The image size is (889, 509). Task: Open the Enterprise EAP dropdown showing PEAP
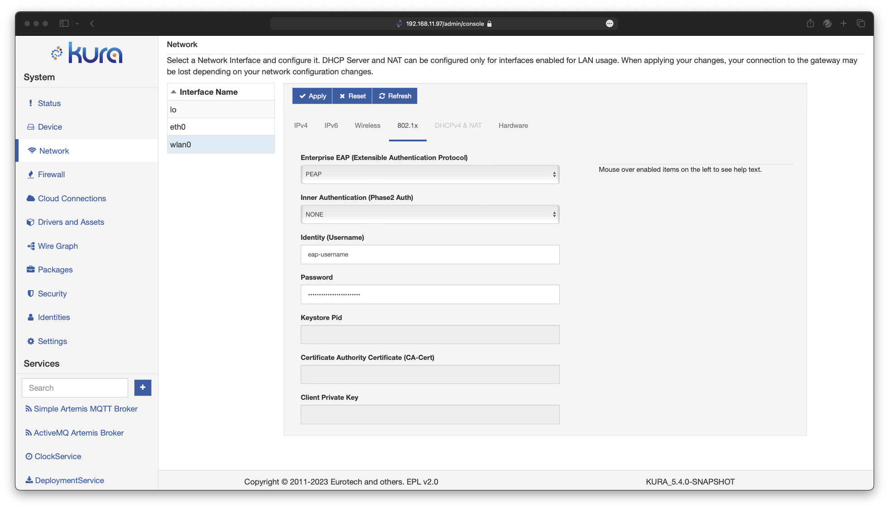coord(430,174)
